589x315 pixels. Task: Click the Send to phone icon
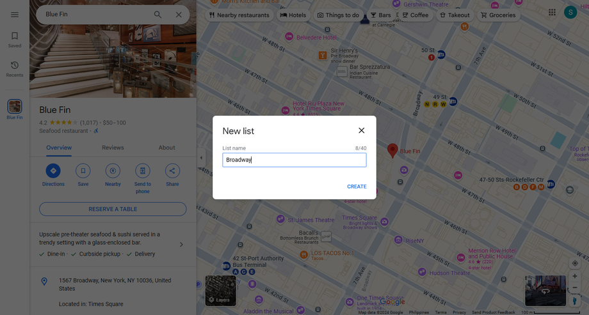[x=142, y=171]
